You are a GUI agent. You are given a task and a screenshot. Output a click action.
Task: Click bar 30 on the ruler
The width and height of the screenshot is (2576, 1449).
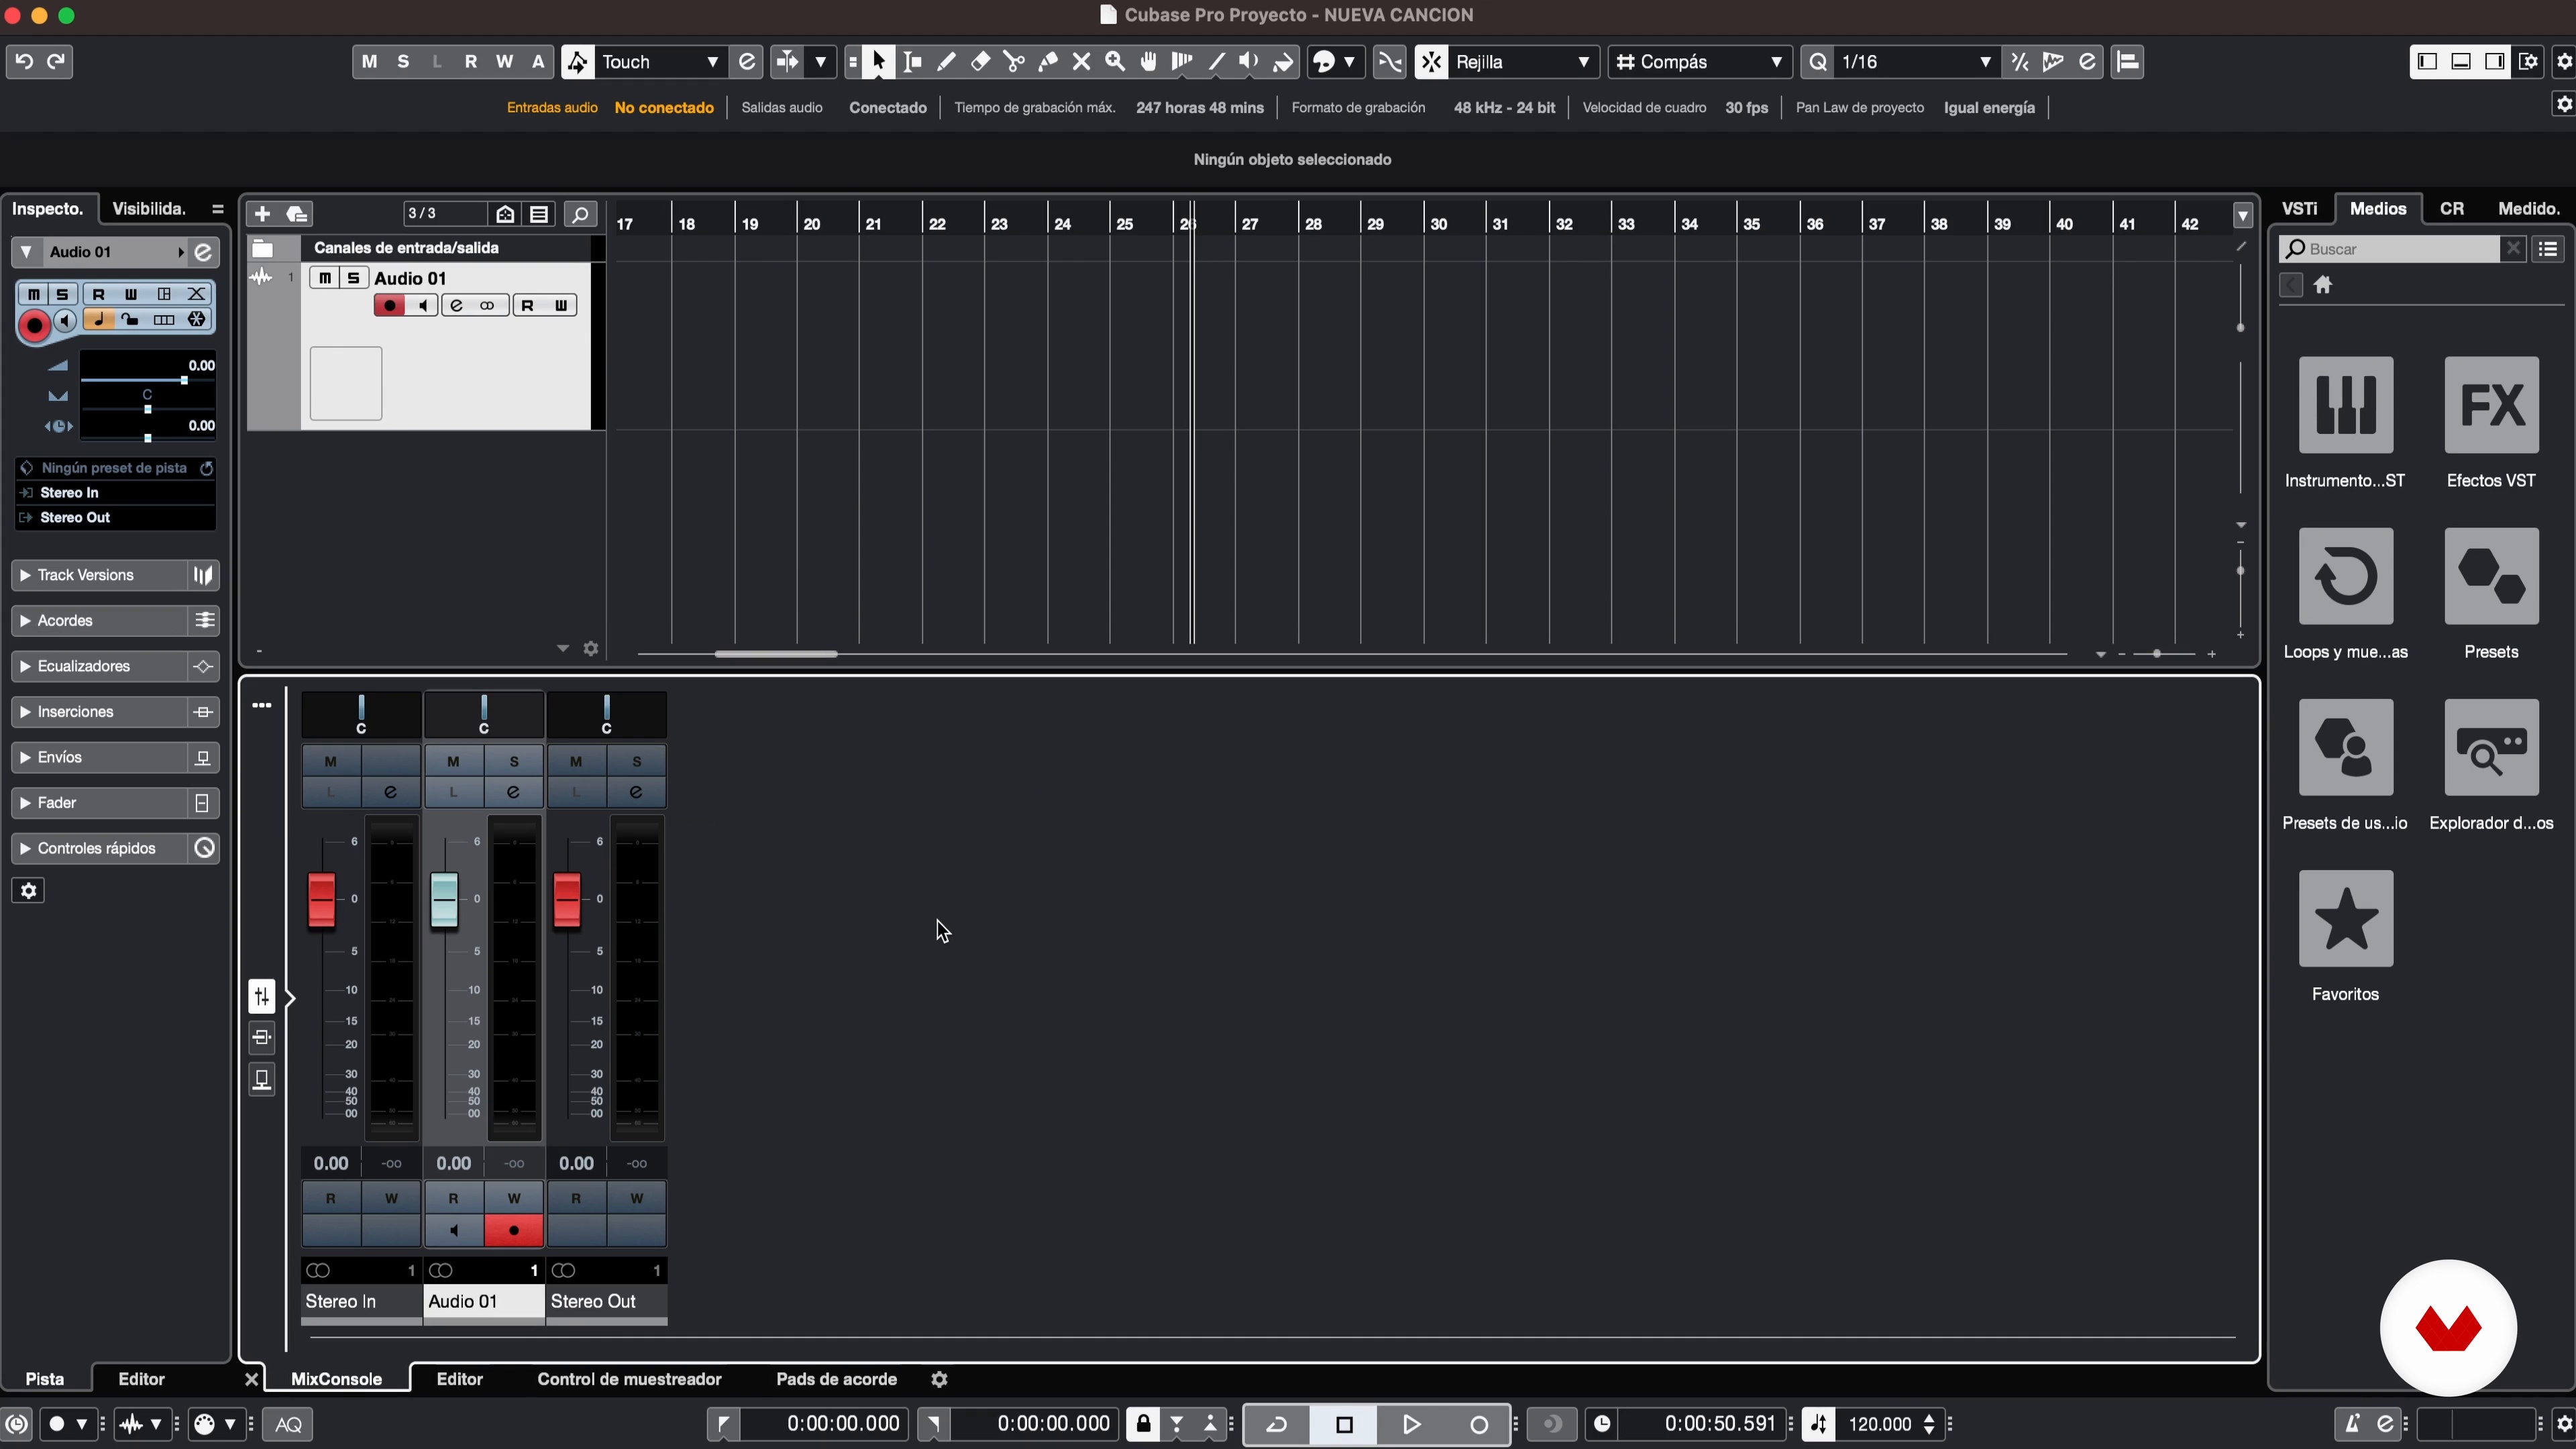[x=1438, y=224]
